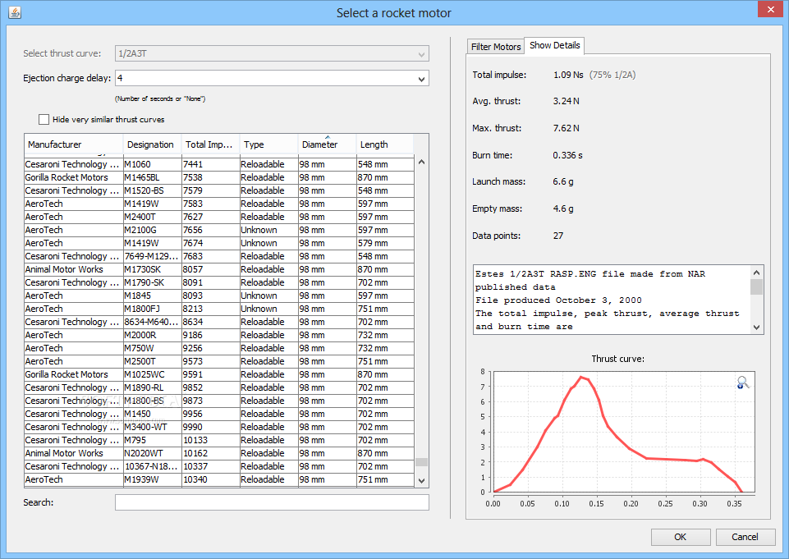789x559 pixels.
Task: Select the 10367-N18 Cesaroni row
Action: point(219,466)
